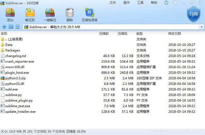Click the 360压缩 app icon in title bar
205x135 pixels.
coord(2,3)
